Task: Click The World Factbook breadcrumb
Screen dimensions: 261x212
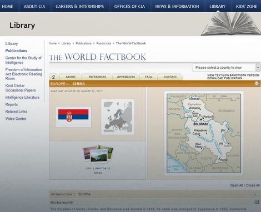Action: point(131,43)
